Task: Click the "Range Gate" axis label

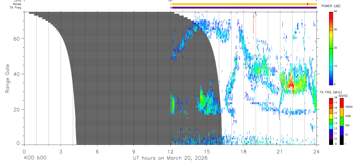Action: pos(7,78)
